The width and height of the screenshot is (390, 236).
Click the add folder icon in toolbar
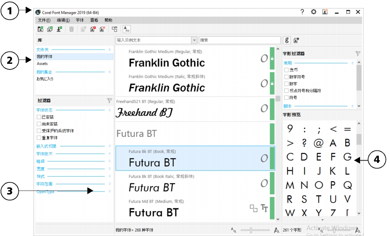pyautogui.click(x=40, y=29)
